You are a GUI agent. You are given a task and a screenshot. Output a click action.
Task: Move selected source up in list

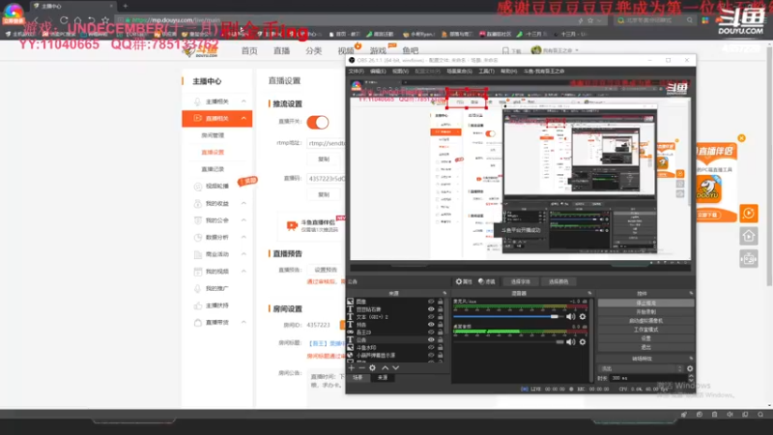point(385,368)
